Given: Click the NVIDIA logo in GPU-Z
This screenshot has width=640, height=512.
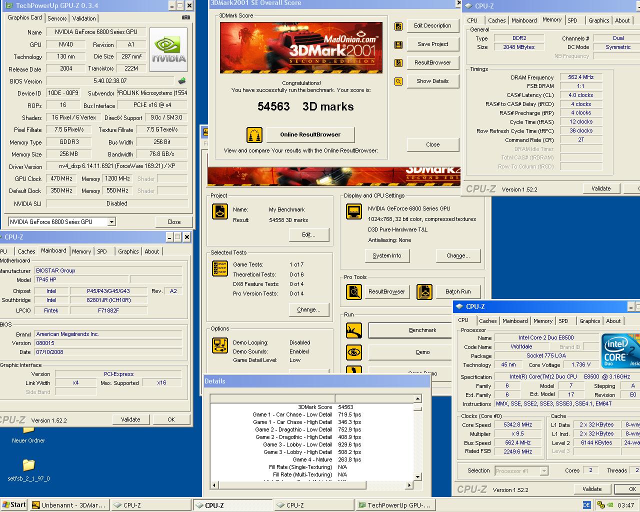Looking at the screenshot, I should click(x=168, y=50).
